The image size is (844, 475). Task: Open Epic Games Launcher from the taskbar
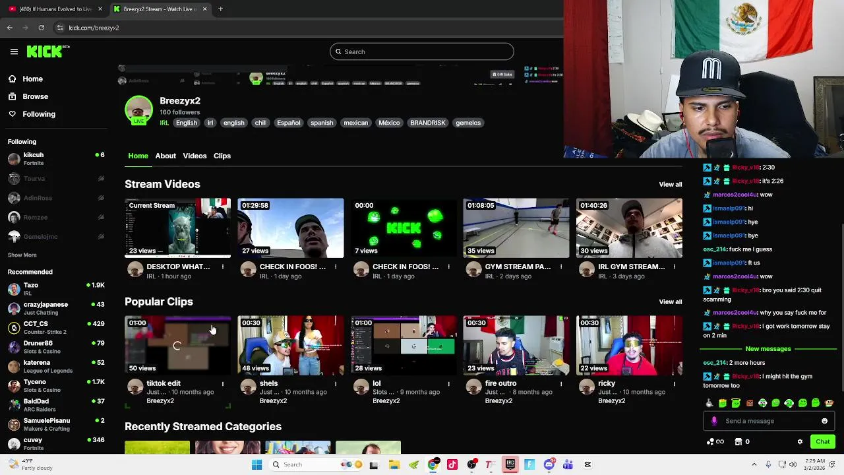tap(510, 464)
